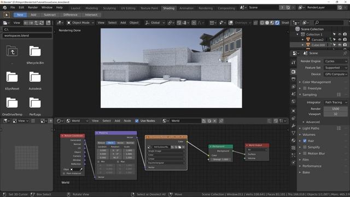This screenshot has width=350, height=197.
Task: Click the Background node Strength slider
Action: tap(220, 159)
